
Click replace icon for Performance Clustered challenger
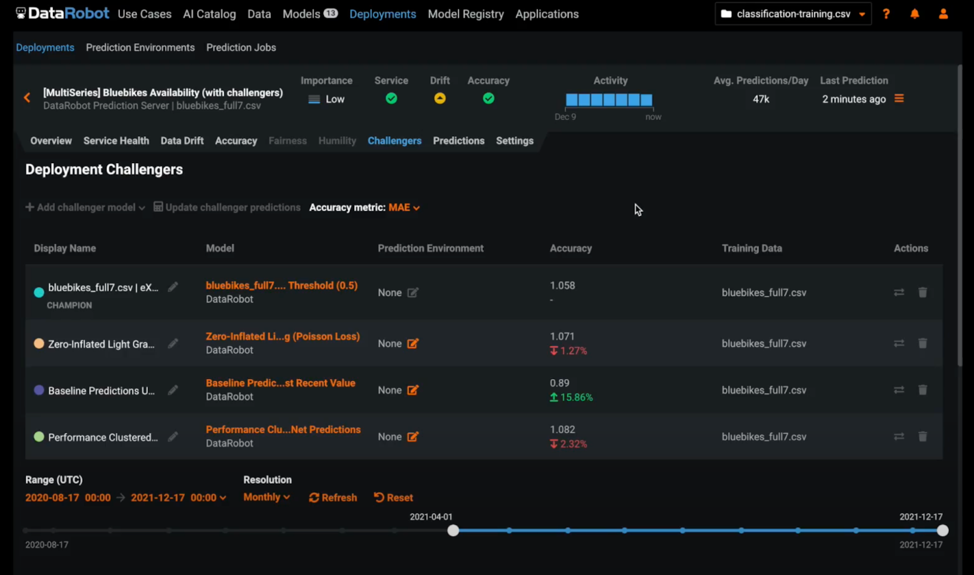tap(899, 437)
